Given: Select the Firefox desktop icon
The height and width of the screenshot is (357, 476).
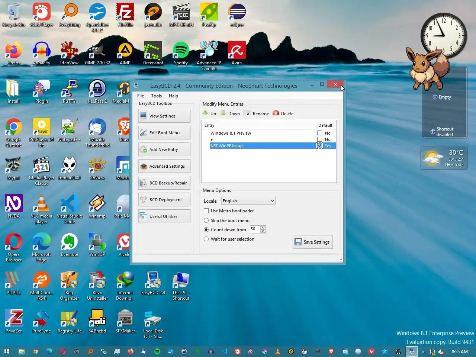Looking at the screenshot, I should [14, 54].
